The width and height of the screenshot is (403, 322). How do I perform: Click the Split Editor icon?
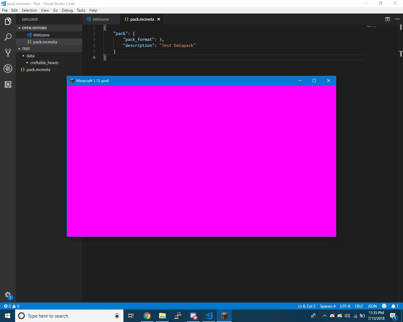(388, 19)
